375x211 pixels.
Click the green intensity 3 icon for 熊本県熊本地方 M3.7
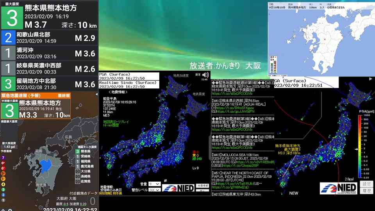pyautogui.click(x=12, y=18)
